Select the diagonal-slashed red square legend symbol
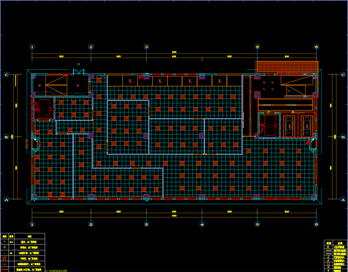This screenshot has height=272, width=348. (5, 258)
